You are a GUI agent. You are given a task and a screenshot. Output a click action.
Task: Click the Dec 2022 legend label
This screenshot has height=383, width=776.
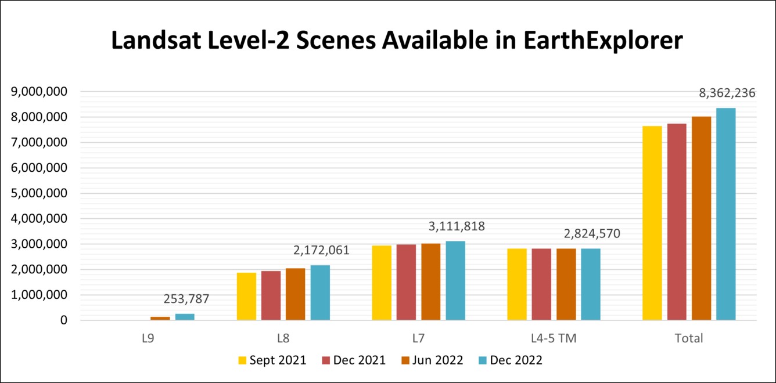coord(516,360)
